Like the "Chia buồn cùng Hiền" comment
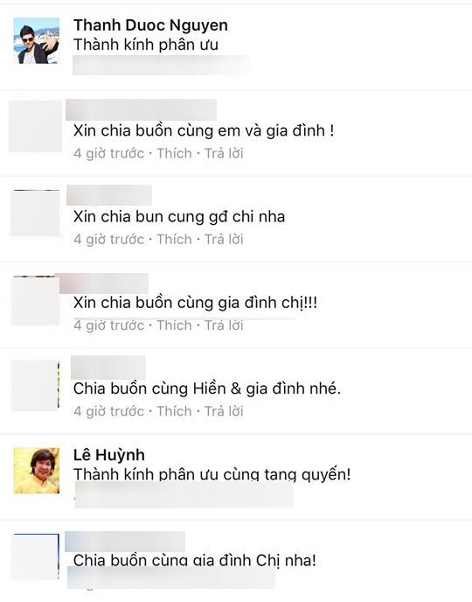Screen dimensions: 472x602 click(x=174, y=411)
